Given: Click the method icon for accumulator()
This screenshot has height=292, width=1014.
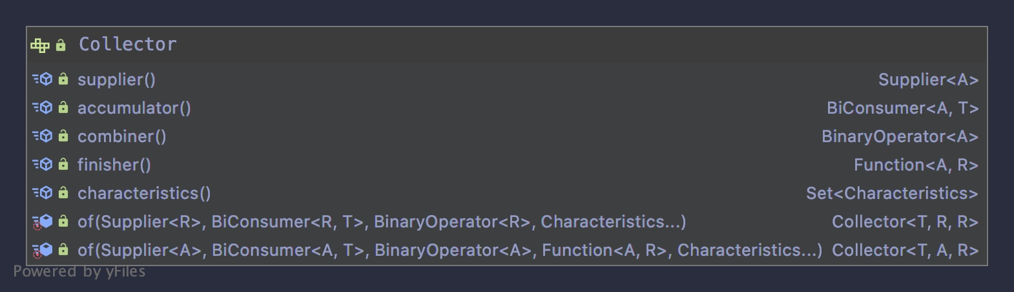Looking at the screenshot, I should (x=43, y=108).
